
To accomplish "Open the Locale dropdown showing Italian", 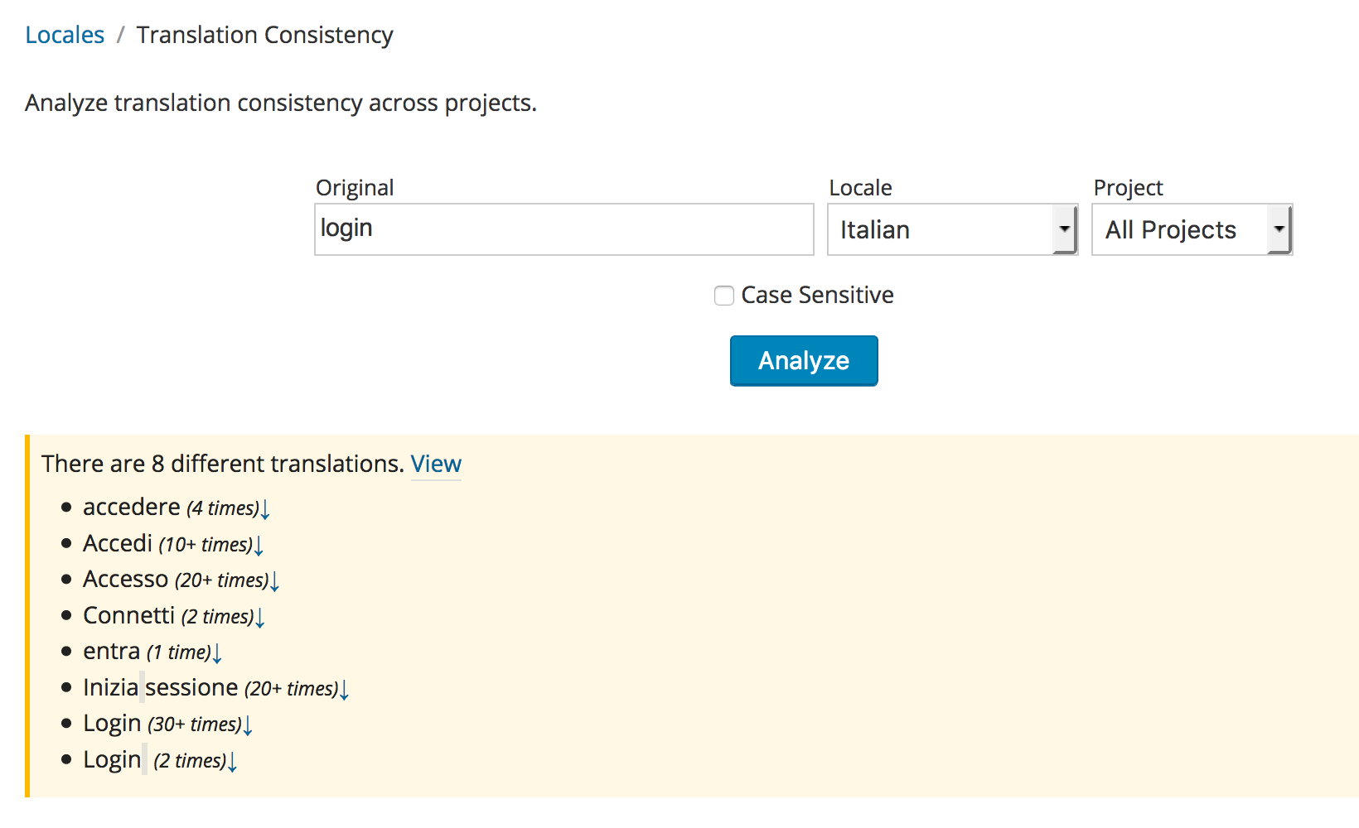I will [952, 229].
